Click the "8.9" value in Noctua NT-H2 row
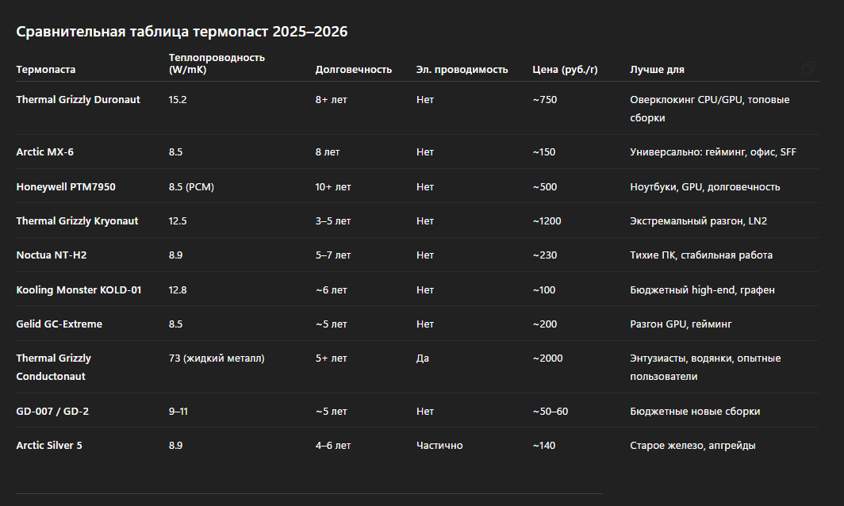 [175, 255]
